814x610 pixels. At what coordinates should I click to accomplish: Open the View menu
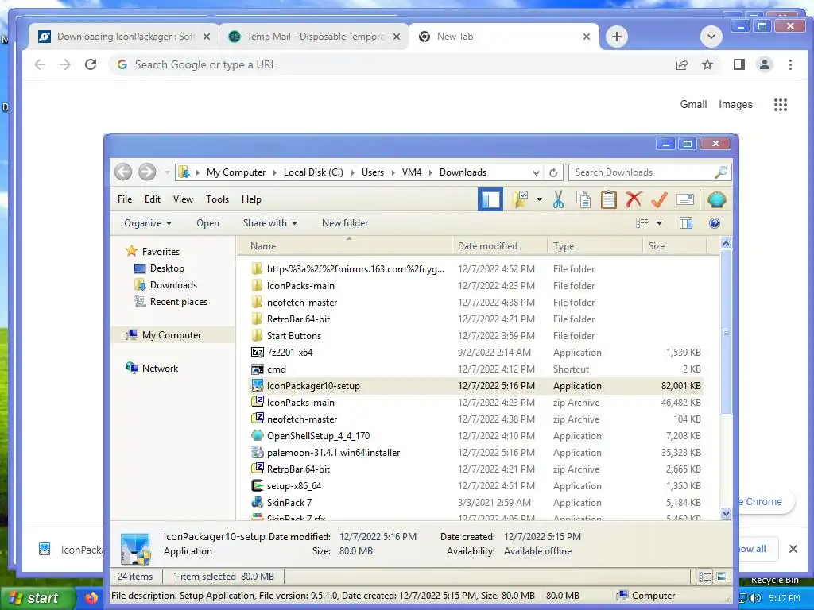(x=184, y=199)
